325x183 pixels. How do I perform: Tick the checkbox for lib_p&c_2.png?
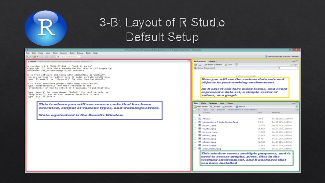coord(195,129)
